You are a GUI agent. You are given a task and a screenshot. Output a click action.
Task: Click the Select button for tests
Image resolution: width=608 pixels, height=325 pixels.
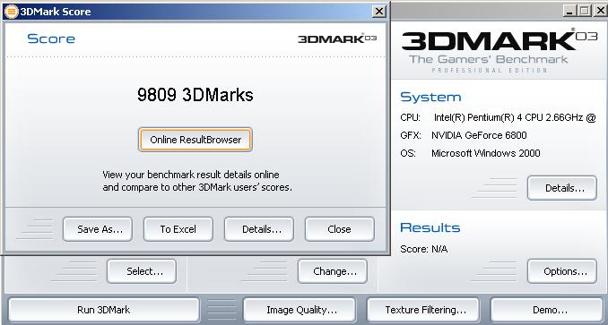[x=142, y=271]
